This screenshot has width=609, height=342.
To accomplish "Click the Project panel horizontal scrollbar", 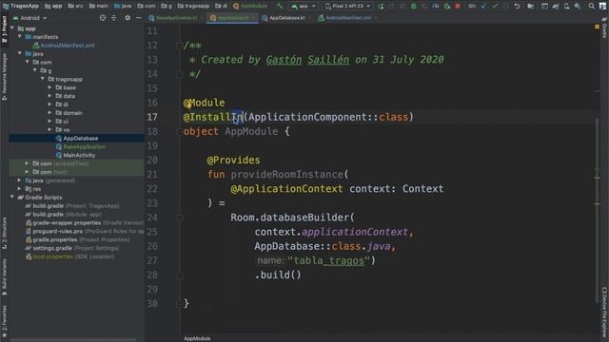I will [x=74, y=340].
